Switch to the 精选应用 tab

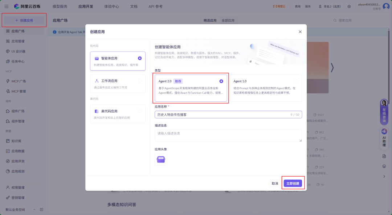click(x=210, y=20)
